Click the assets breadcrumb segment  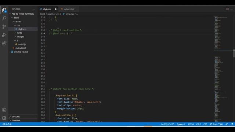coord(50,14)
